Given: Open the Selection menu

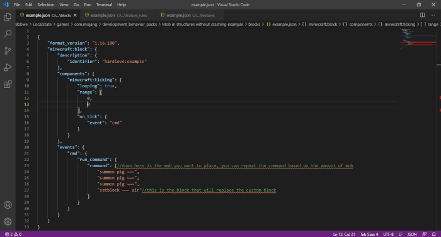Looking at the screenshot, I should click(46, 4).
